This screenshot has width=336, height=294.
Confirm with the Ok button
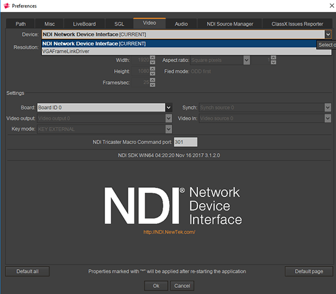[x=156, y=286]
